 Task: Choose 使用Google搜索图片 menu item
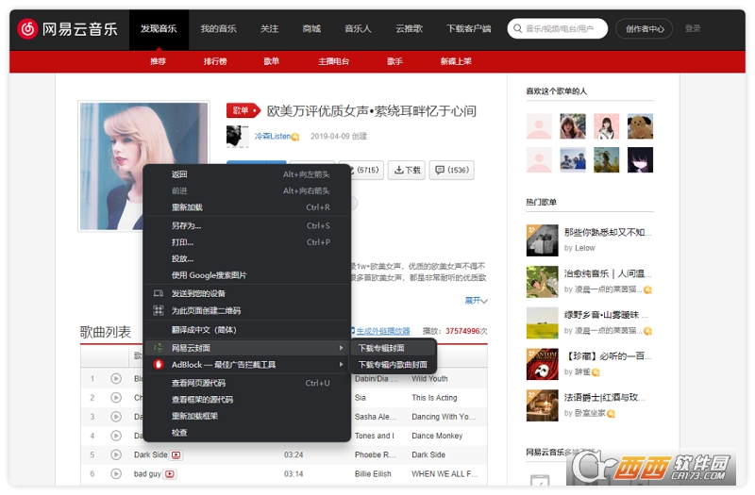(x=246, y=275)
